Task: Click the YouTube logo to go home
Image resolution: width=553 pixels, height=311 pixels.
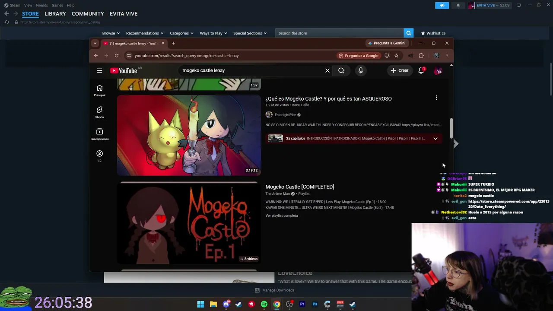Action: [x=124, y=71]
